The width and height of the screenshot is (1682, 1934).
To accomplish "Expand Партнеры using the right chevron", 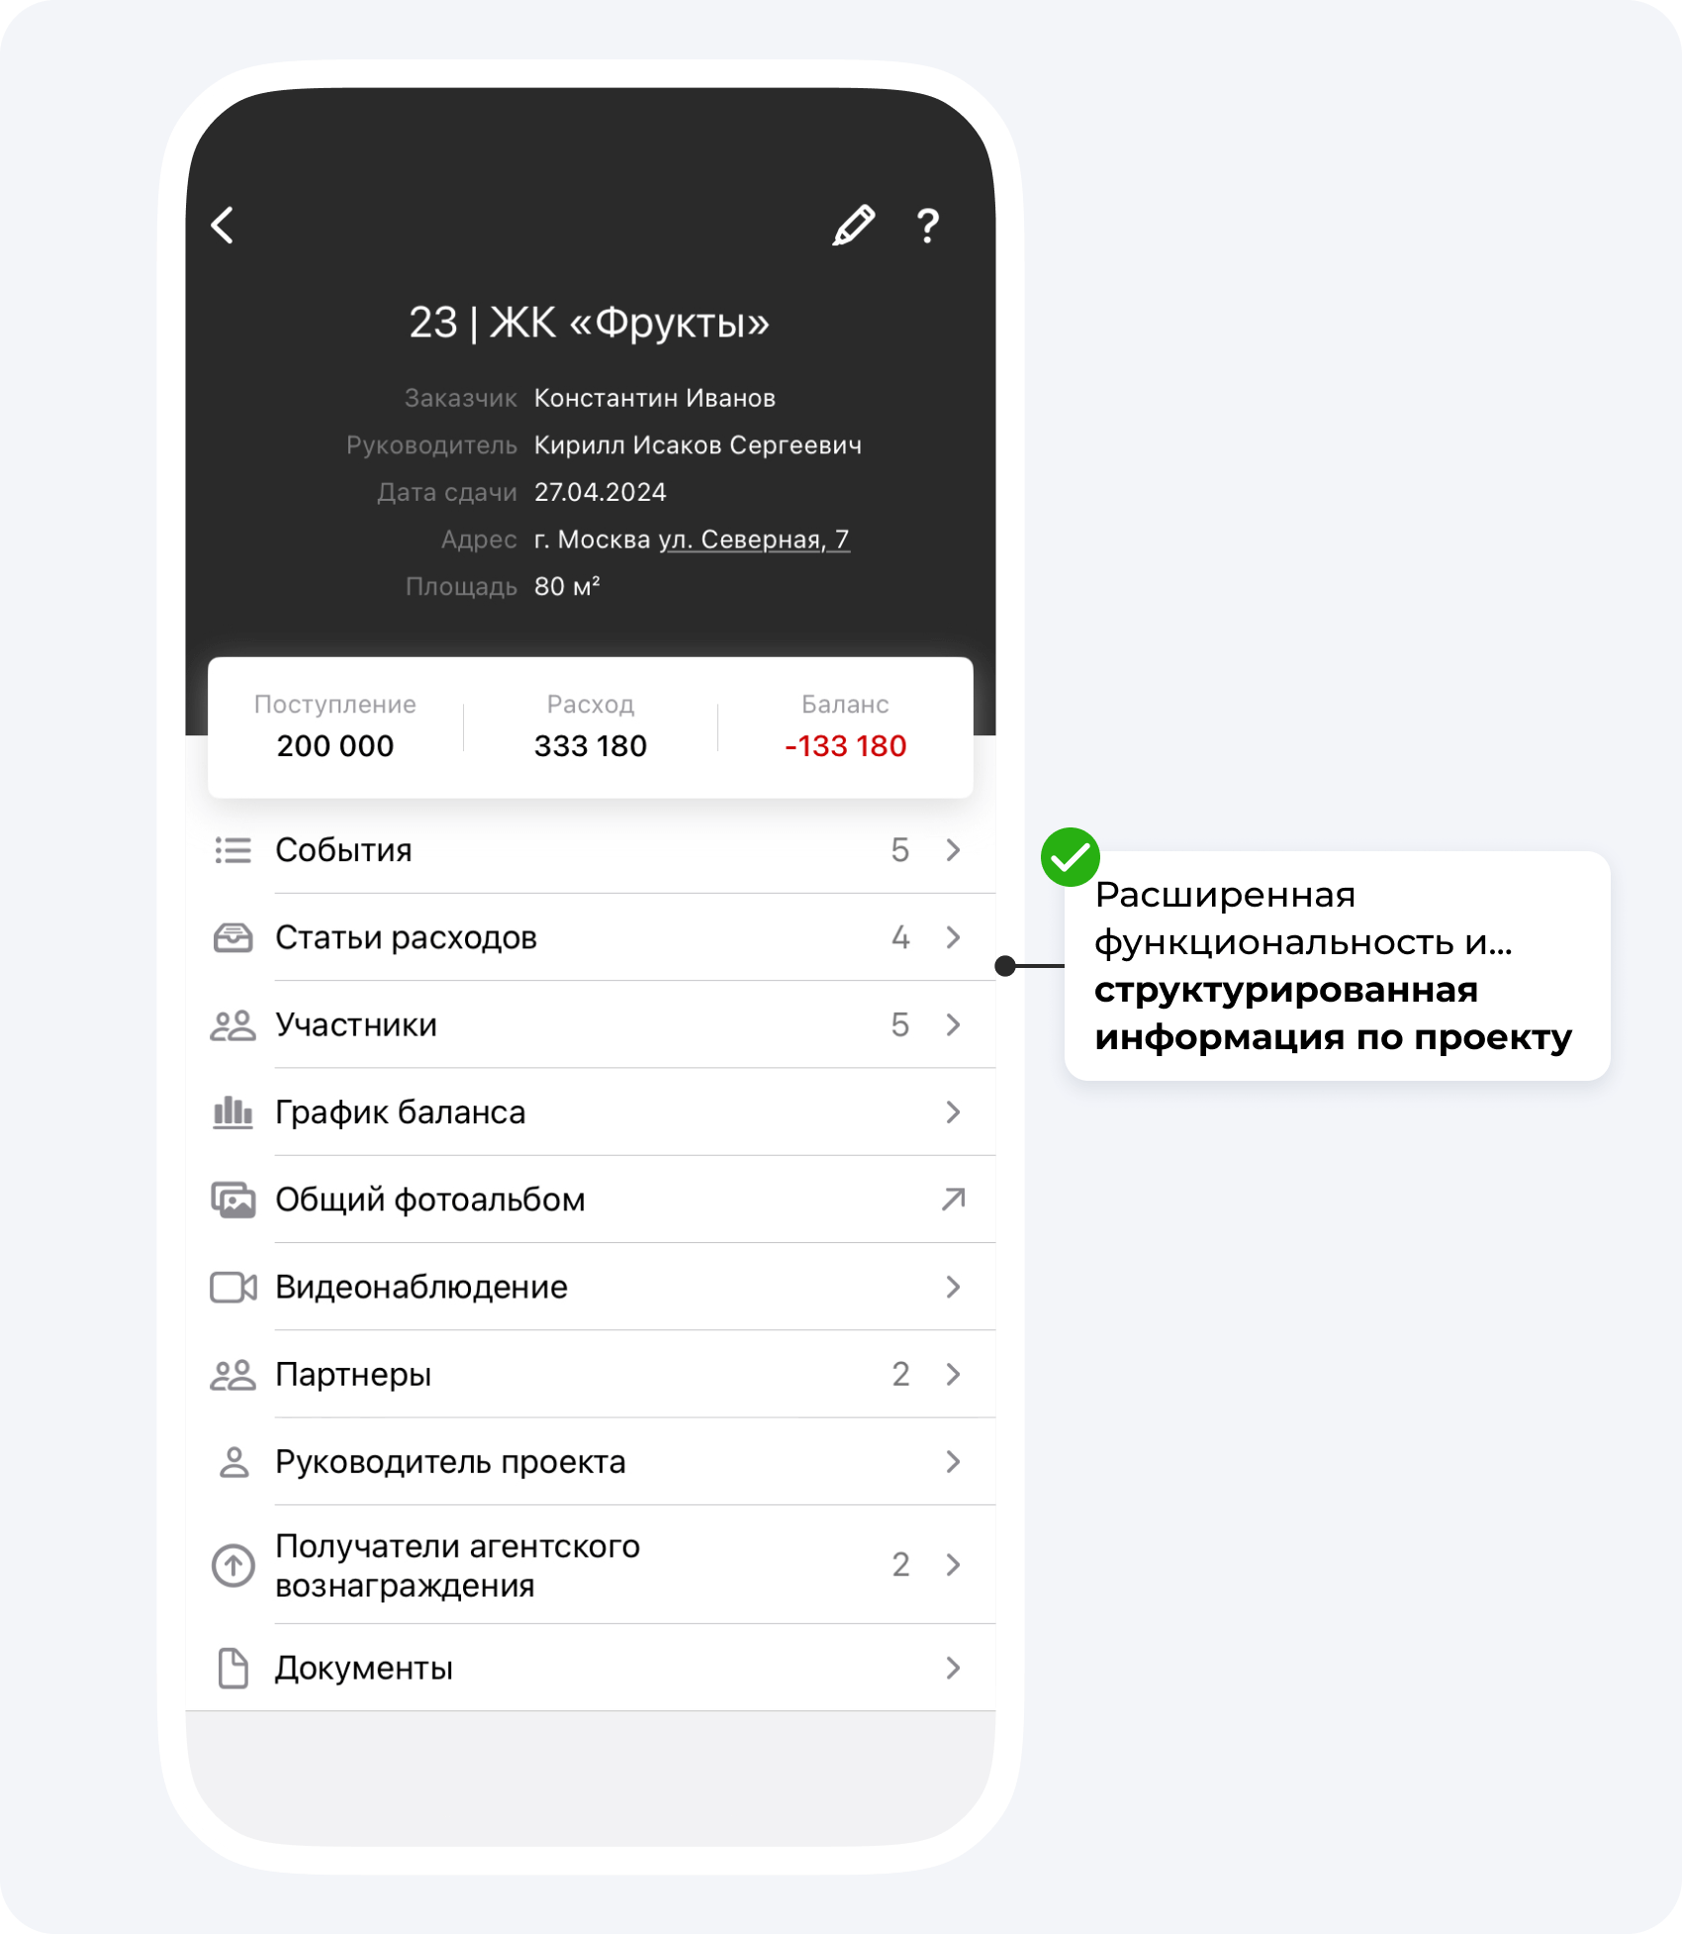I will click(953, 1374).
